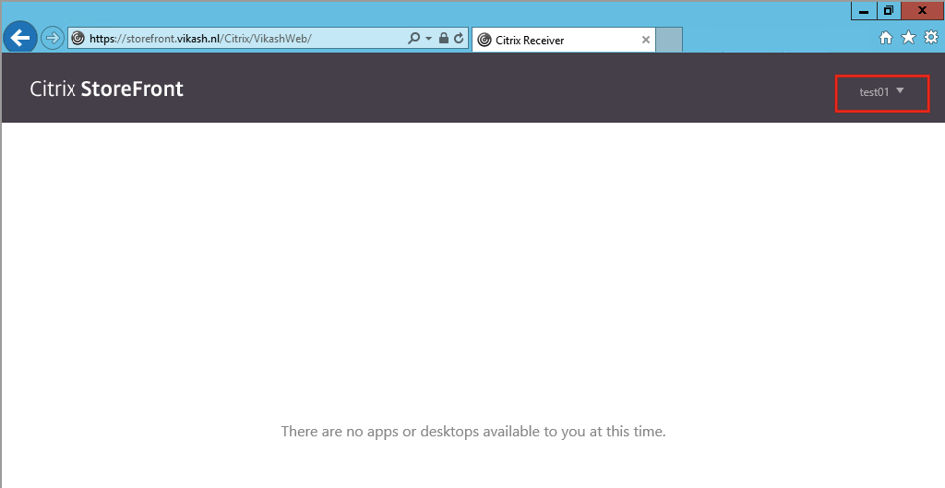Click the "no apps or desktops available" message
945x488 pixels.
pyautogui.click(x=473, y=432)
